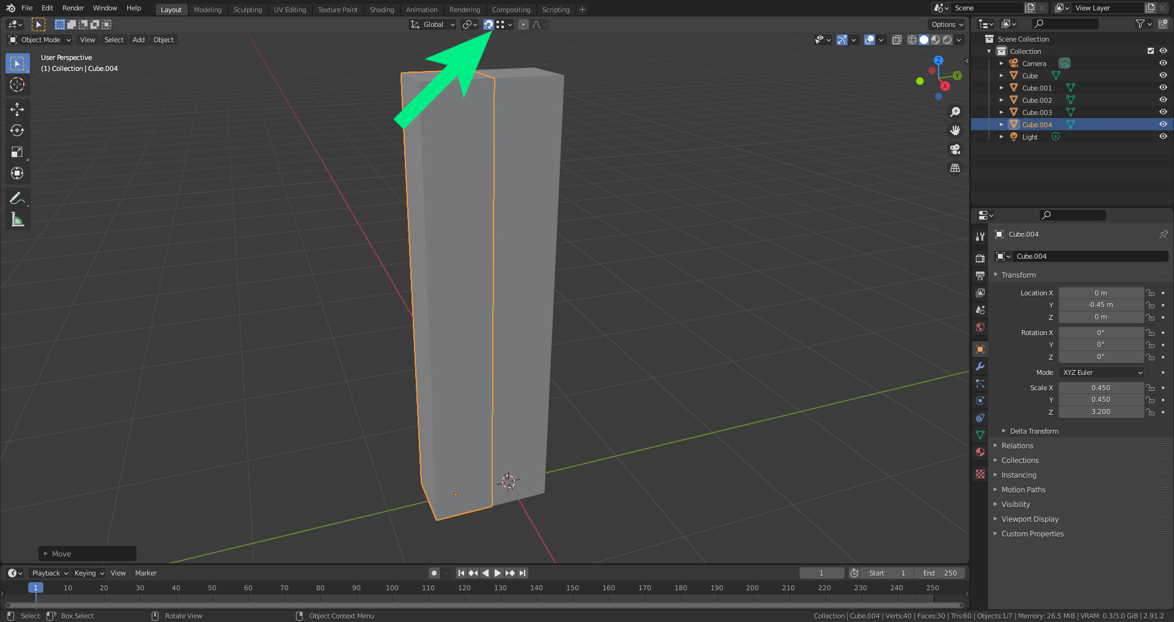Expand the Relations panel
Screen dimensions: 1174x622
1017,446
